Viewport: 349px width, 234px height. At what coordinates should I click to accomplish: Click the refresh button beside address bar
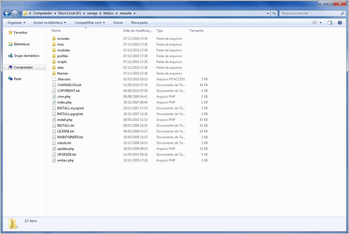pyautogui.click(x=274, y=13)
